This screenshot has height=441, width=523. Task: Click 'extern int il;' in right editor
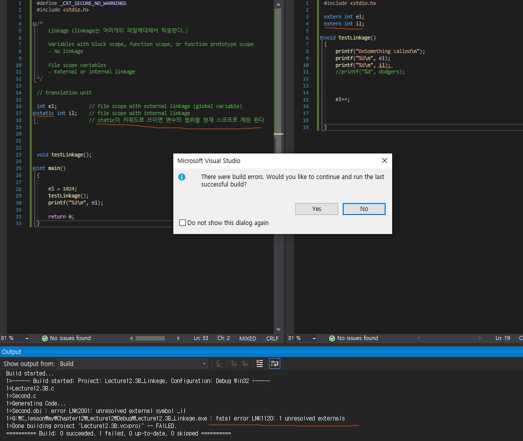[344, 23]
